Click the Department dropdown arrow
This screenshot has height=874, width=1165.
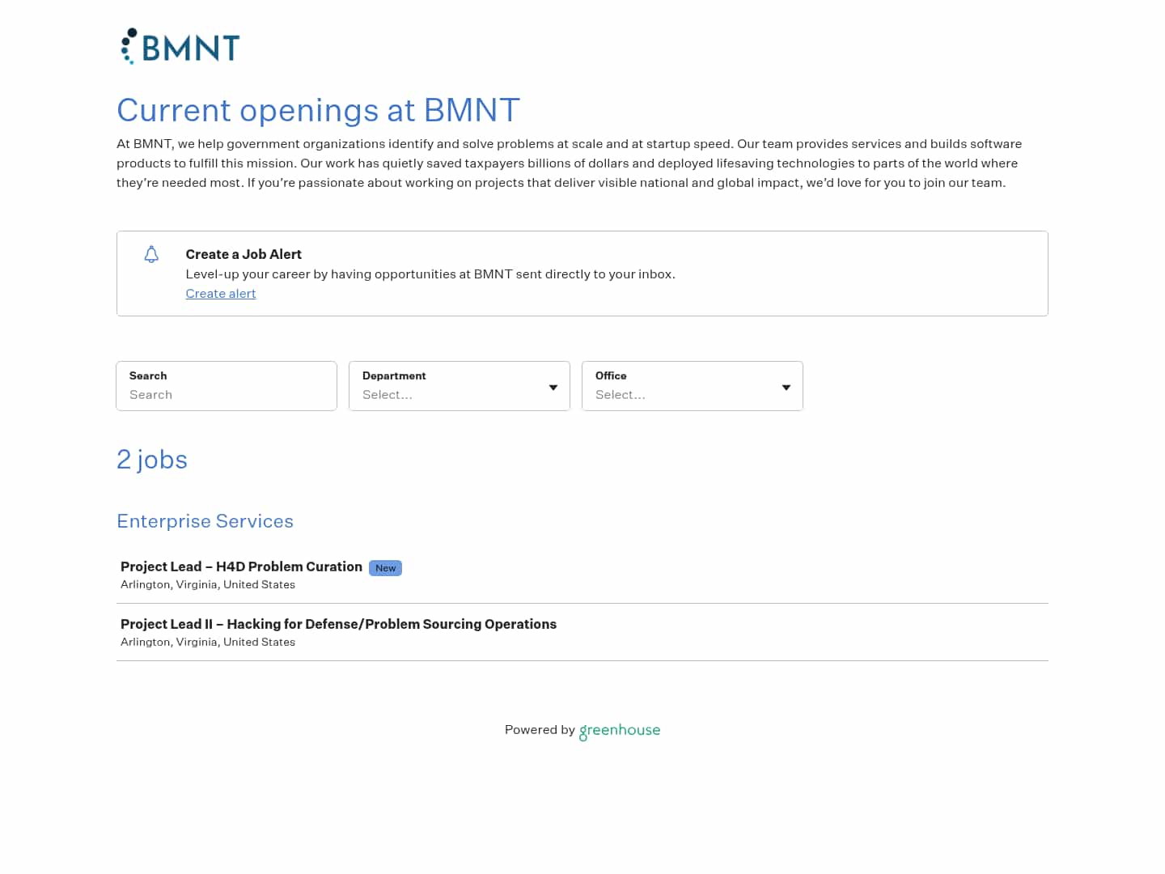553,388
